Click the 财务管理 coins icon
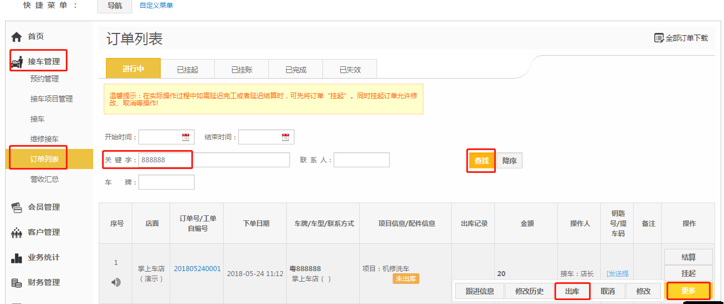The image size is (724, 304). [17, 283]
